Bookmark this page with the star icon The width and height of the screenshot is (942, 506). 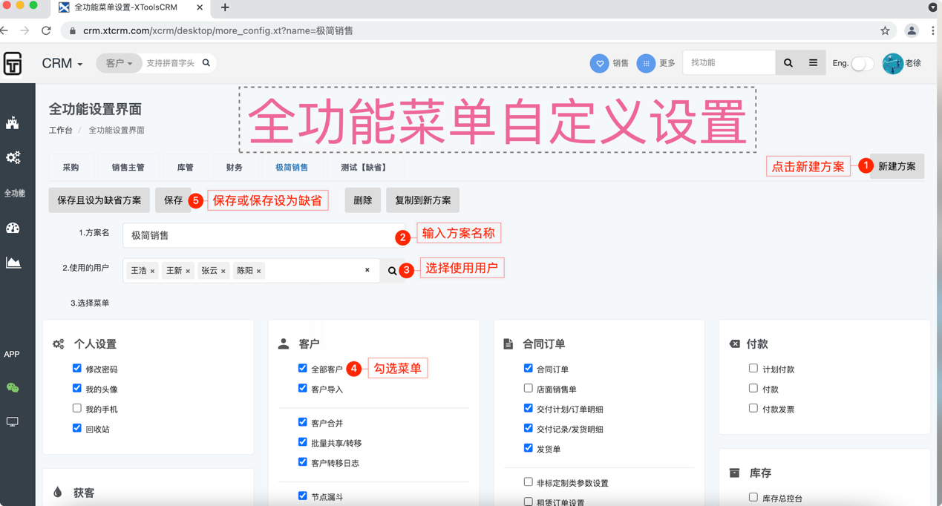[x=885, y=30]
